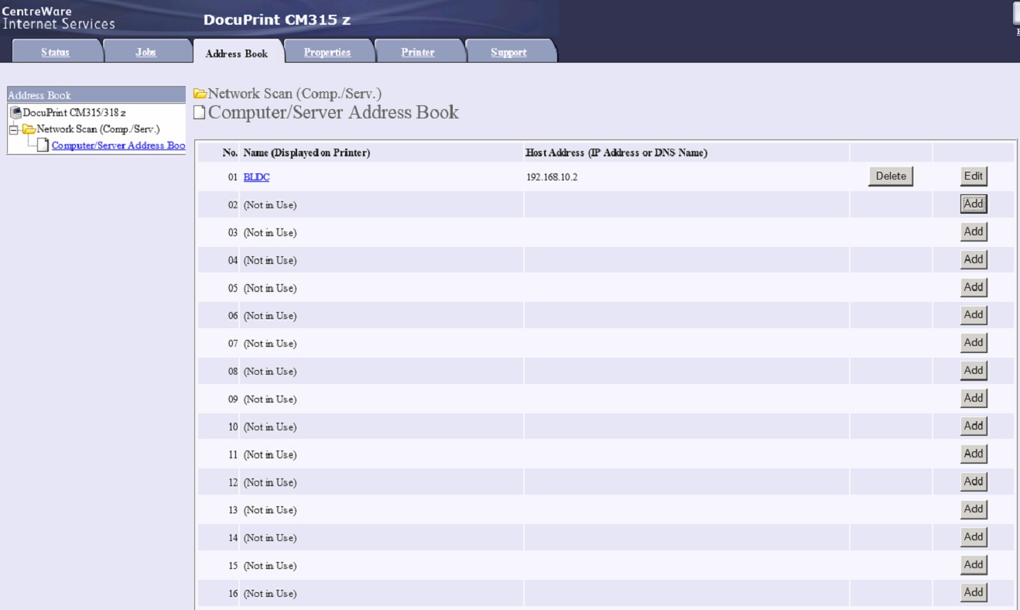
Task: Click the Computer/Server Address Book page icon in tree
Action: pos(43,145)
